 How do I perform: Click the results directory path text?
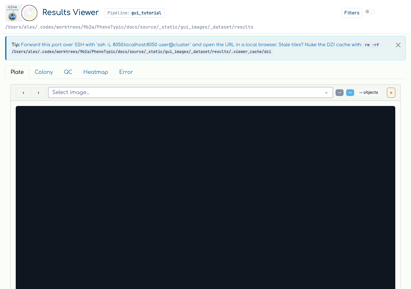129,27
